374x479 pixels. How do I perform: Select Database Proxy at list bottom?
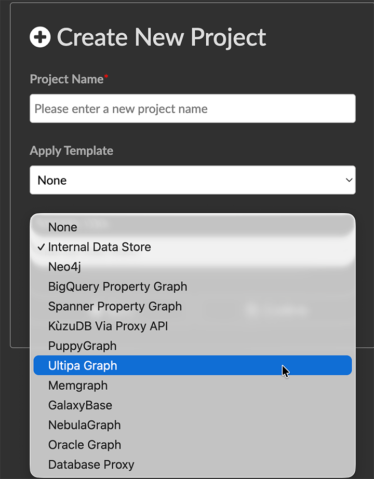[x=91, y=464]
